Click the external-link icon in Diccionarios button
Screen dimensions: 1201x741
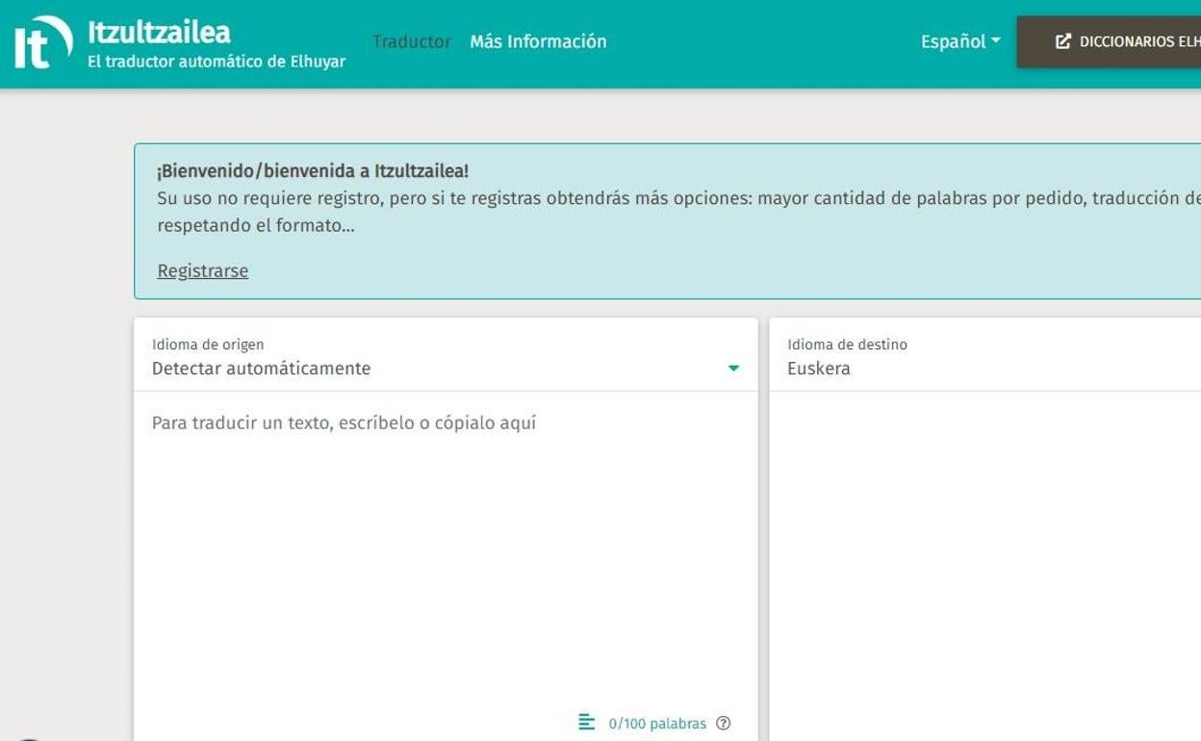[x=1062, y=41]
